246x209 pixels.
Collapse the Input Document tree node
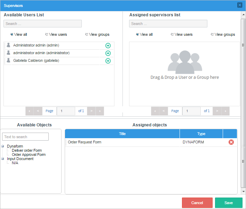3,159
